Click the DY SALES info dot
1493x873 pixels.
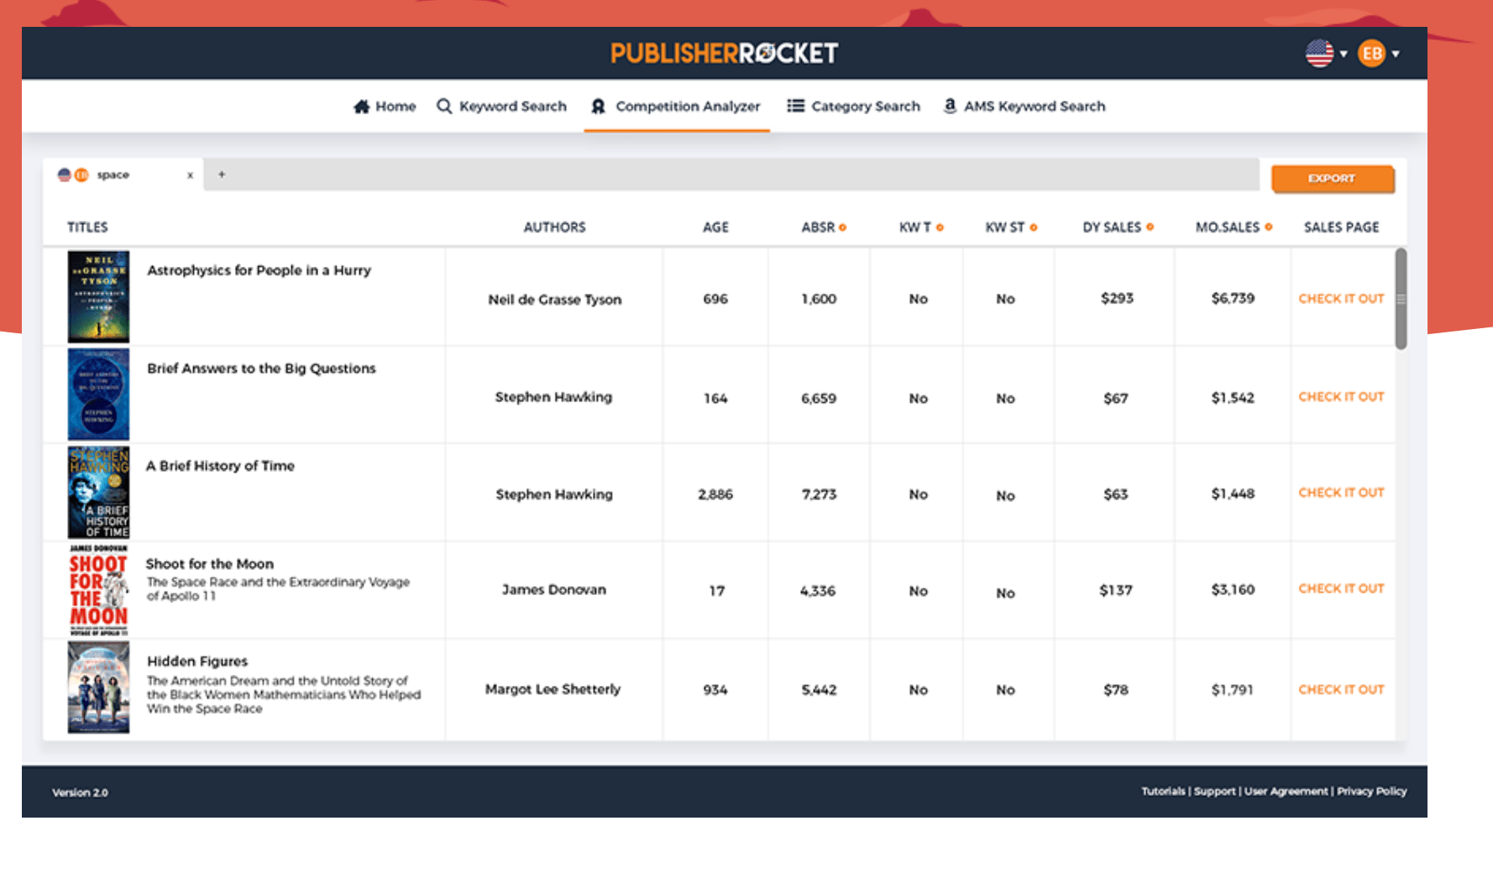coord(1150,227)
